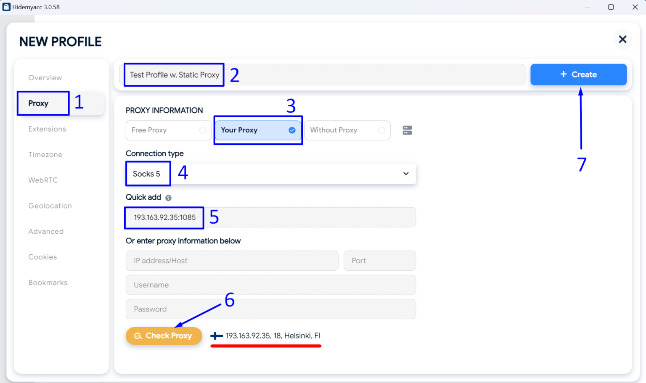This screenshot has height=383, width=646.
Task: Enable the Without Proxy option
Action: (347, 130)
